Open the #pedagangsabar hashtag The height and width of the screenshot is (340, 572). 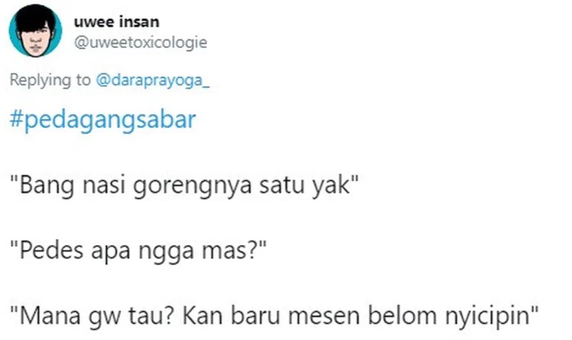(x=103, y=120)
